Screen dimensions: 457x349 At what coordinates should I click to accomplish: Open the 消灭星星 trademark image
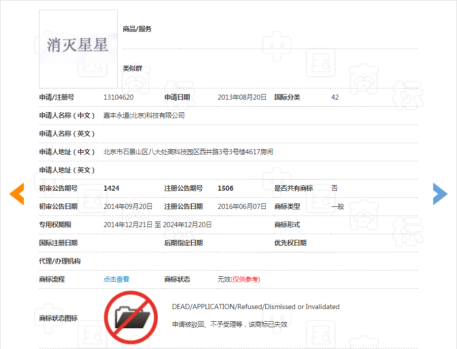point(78,49)
